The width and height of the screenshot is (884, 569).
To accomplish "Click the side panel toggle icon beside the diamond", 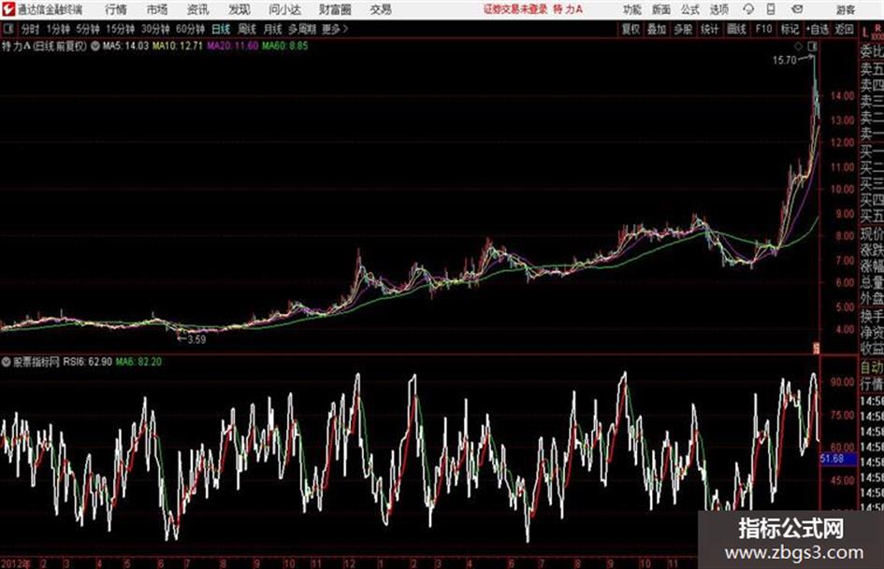I will coord(812,46).
